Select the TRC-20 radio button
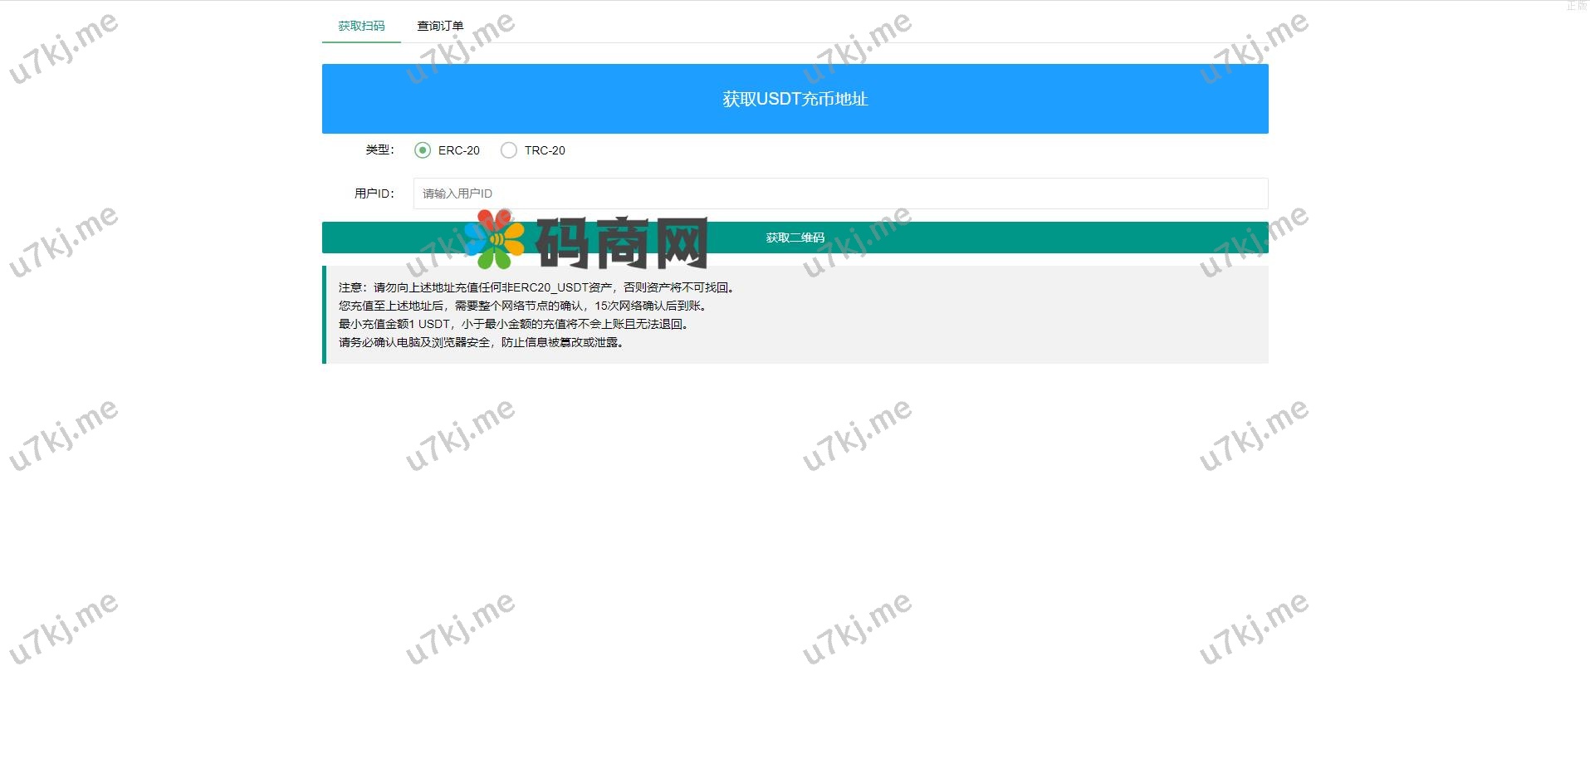This screenshot has height=774, width=1590. 508,150
